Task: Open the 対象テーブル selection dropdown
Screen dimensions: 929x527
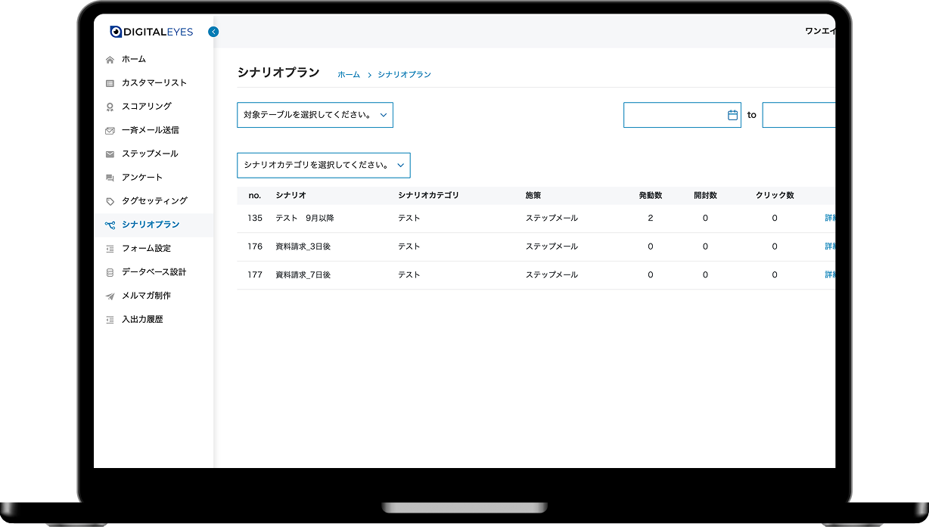Action: (315, 114)
